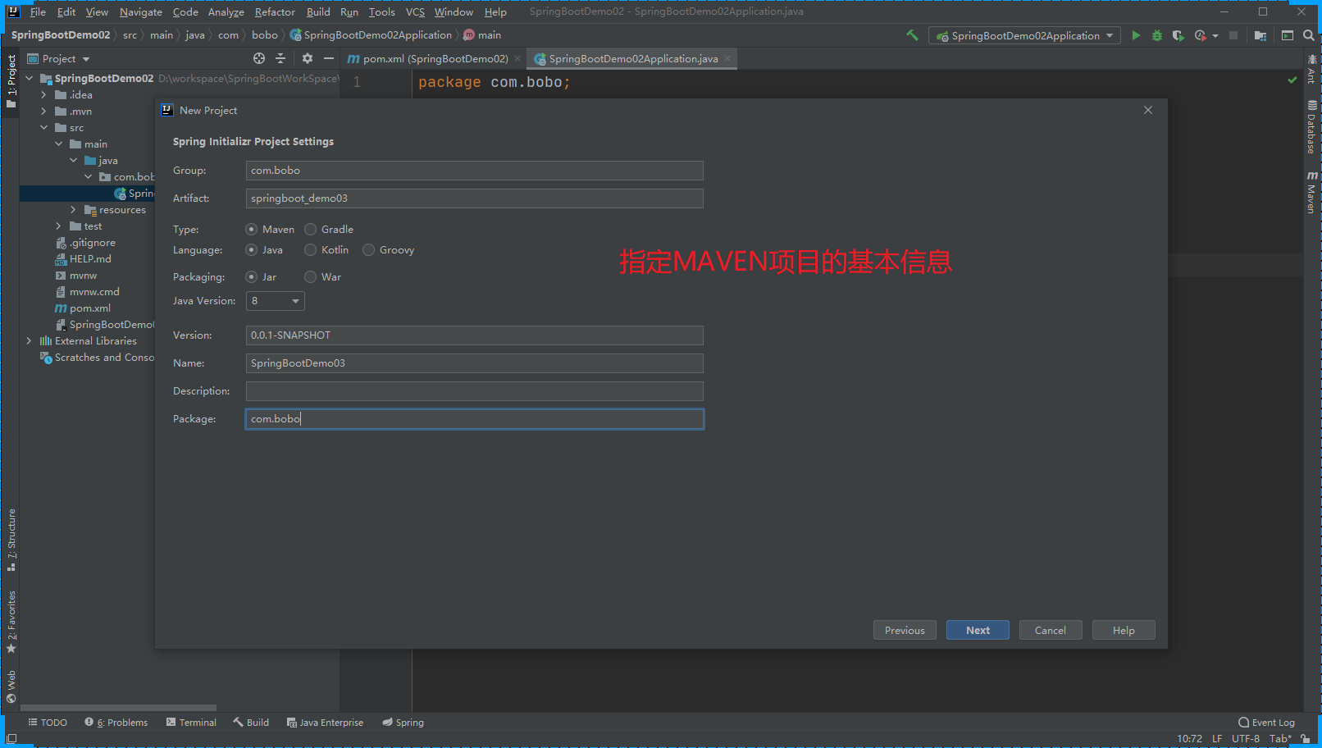Viewport: 1322px width, 748px height.
Task: Open the Web tool window
Action: click(x=11, y=686)
